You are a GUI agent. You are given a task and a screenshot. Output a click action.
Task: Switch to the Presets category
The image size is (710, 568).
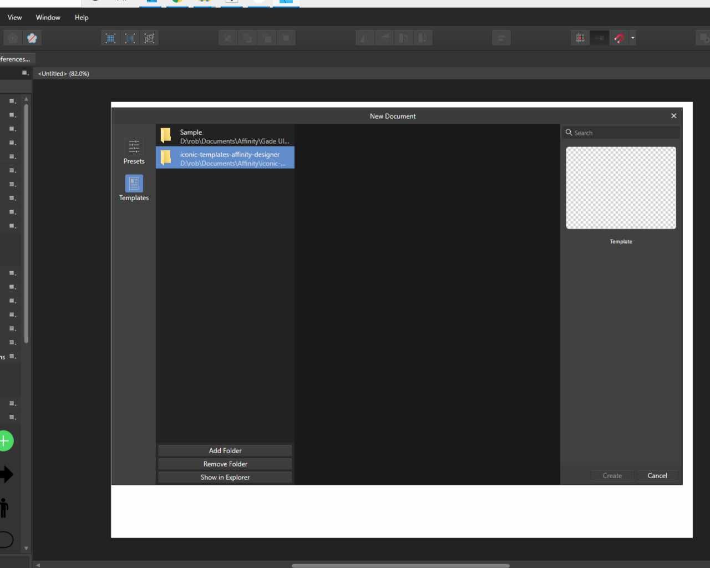(134, 151)
